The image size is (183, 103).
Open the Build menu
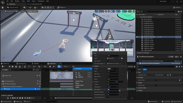(28, 1)
